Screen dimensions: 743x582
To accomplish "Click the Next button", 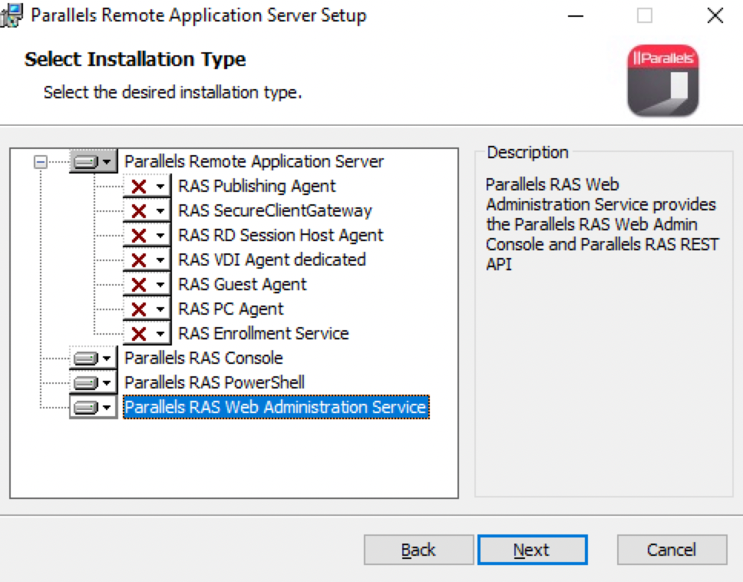I will point(533,550).
